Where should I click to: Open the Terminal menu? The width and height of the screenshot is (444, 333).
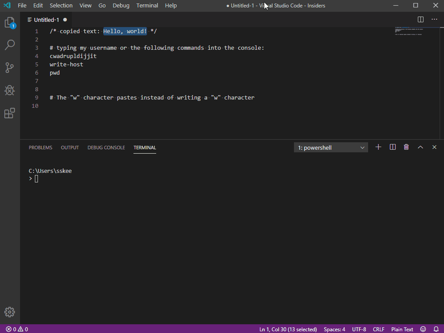click(x=147, y=5)
